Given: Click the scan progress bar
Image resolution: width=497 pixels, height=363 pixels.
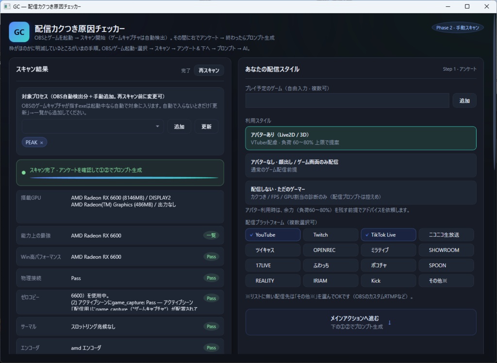Looking at the screenshot, I should click(124, 178).
